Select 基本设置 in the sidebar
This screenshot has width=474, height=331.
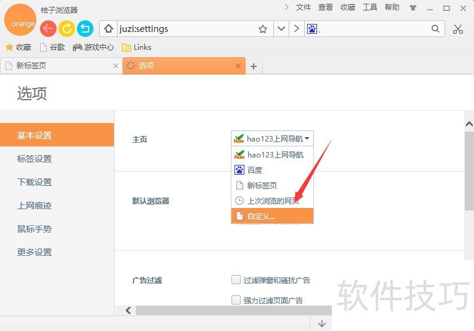[57, 135]
